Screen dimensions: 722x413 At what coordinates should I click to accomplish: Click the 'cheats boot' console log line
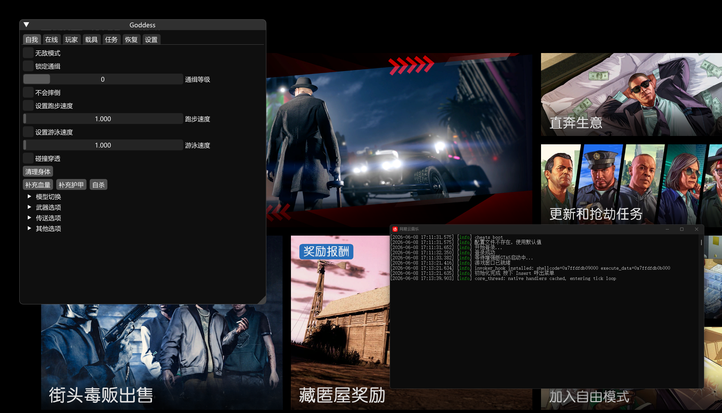(x=447, y=237)
